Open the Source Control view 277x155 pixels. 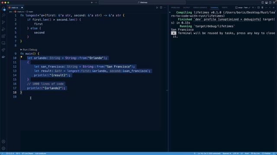(3, 22)
